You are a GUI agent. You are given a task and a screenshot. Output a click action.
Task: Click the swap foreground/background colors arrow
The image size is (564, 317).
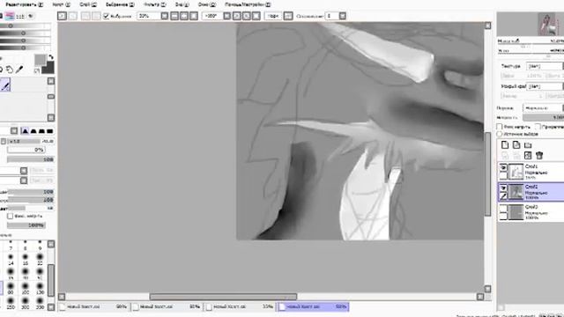pos(51,57)
